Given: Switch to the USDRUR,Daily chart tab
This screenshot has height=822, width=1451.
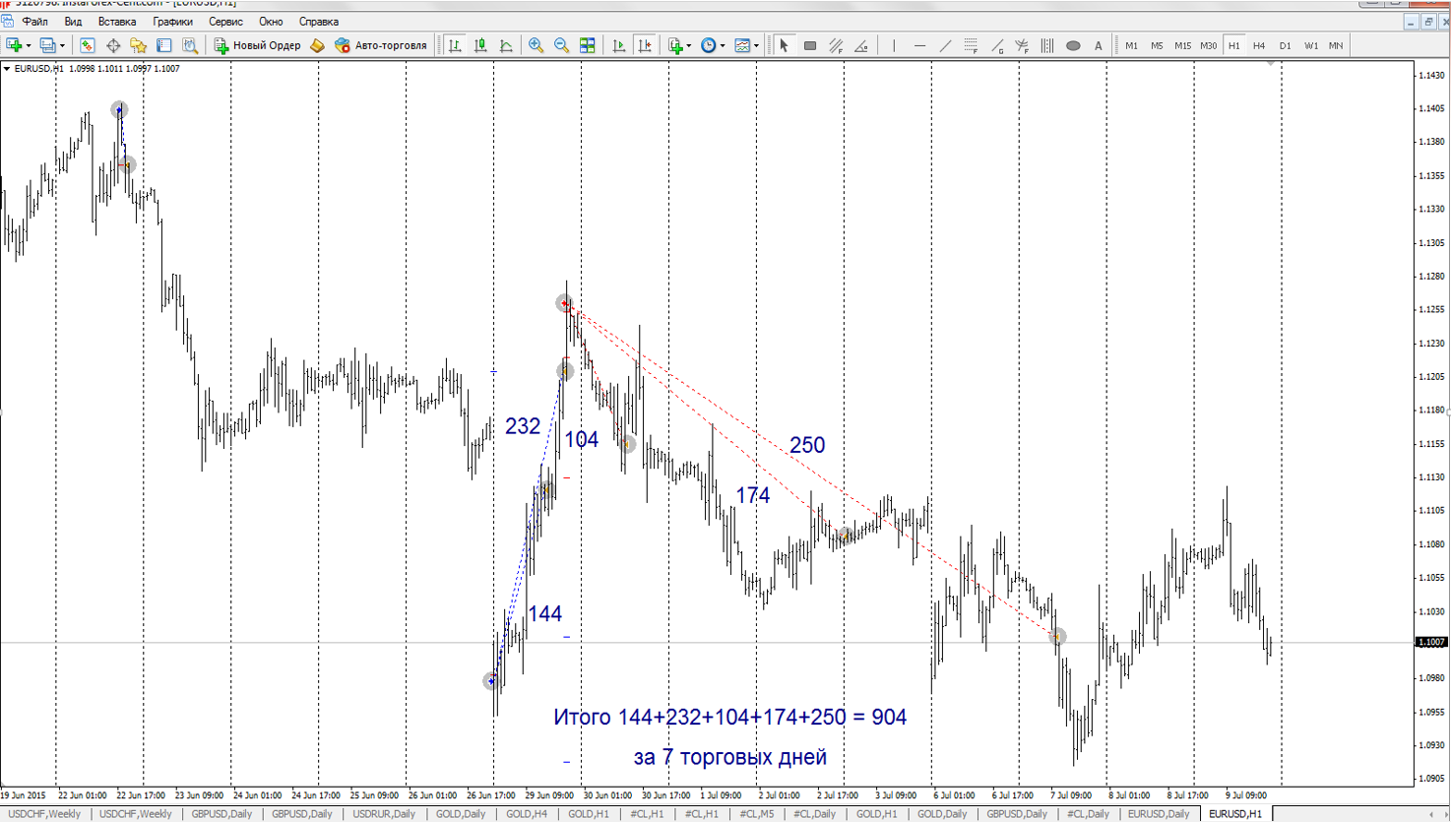Looking at the screenshot, I should point(384,814).
